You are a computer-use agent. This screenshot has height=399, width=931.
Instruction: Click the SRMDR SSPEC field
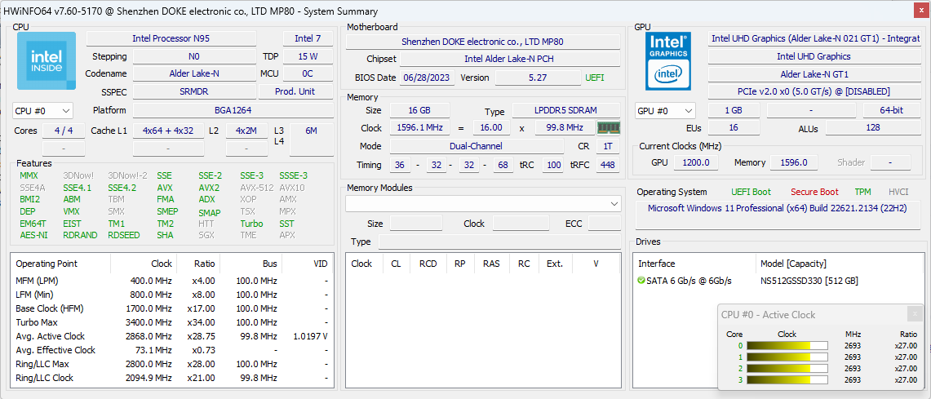click(x=194, y=92)
